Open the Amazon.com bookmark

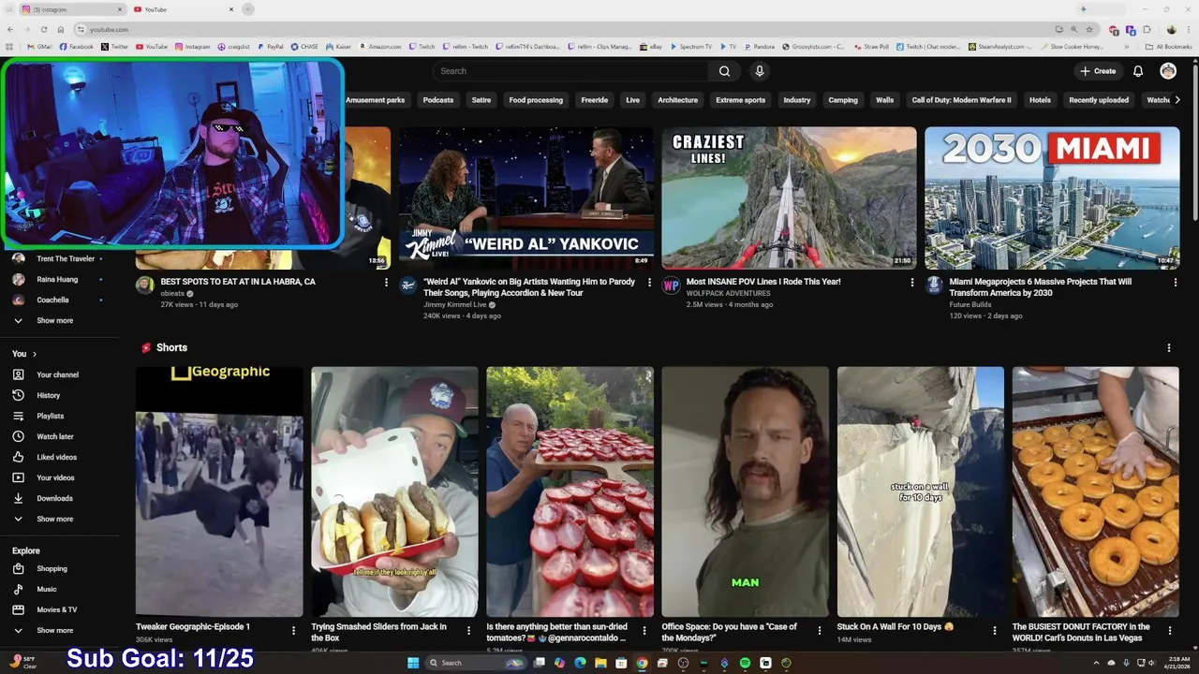click(378, 46)
